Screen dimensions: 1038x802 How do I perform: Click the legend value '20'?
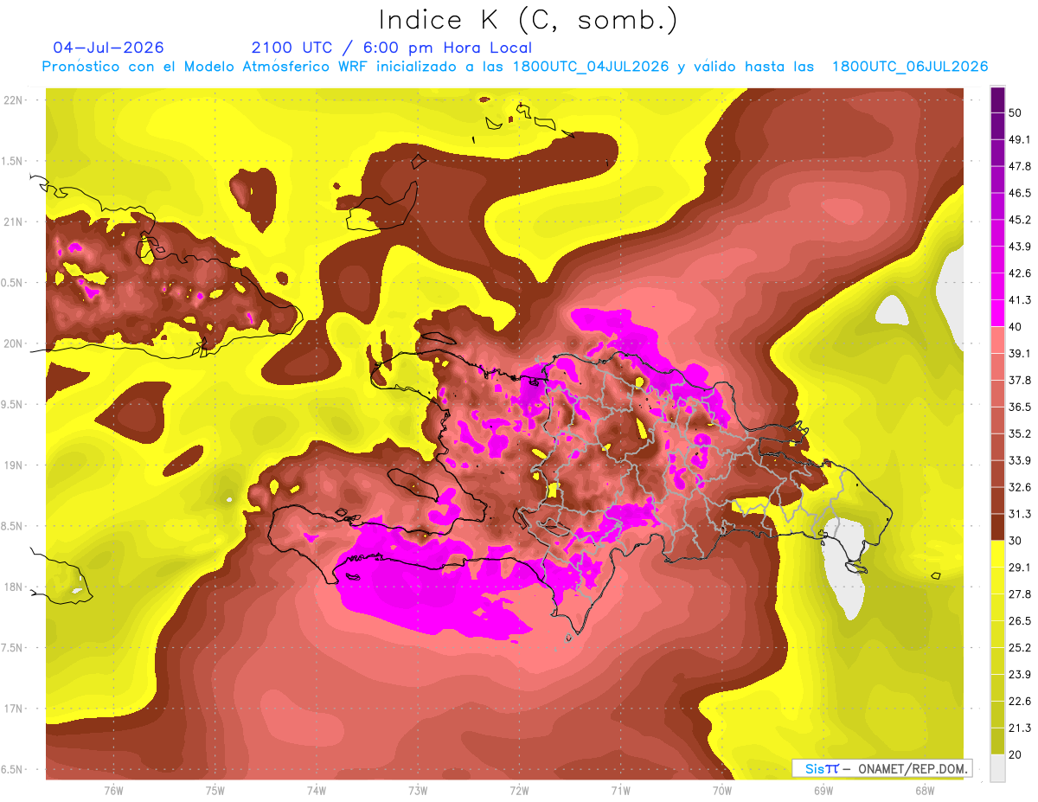click(x=1016, y=754)
